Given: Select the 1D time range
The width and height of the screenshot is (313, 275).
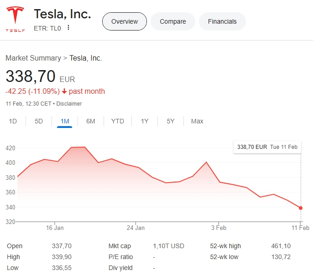Looking at the screenshot, I should 13,121.
